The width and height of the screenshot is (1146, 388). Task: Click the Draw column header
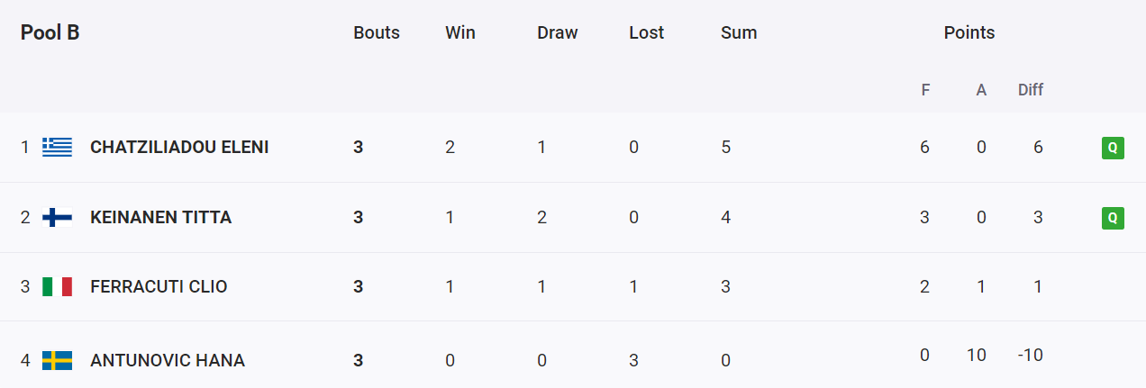click(x=558, y=32)
